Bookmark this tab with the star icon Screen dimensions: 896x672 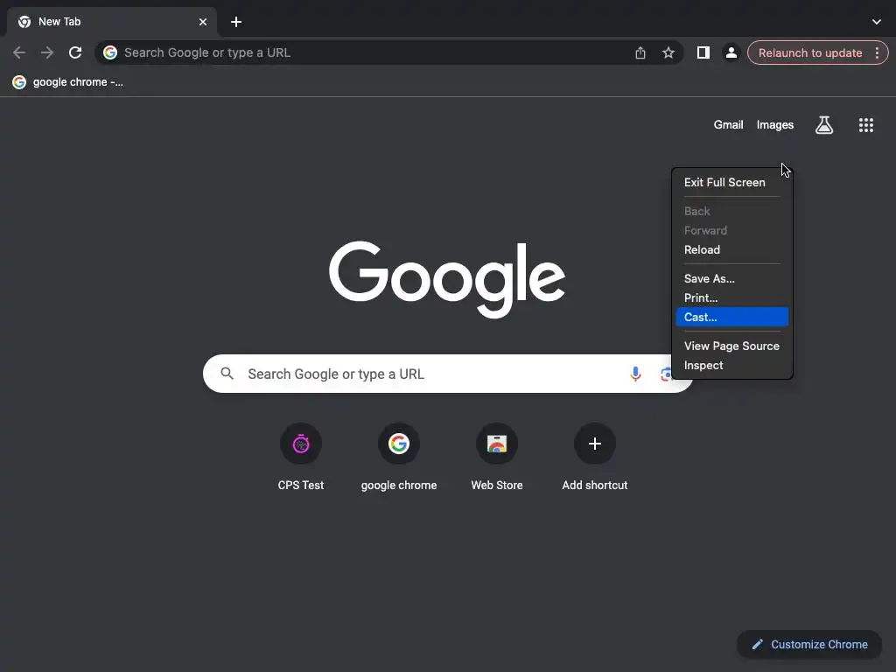pos(668,52)
